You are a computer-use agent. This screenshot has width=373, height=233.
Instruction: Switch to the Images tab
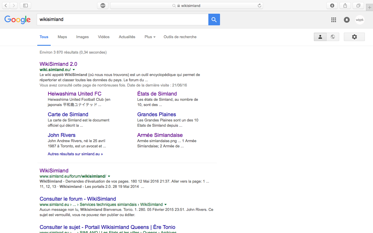tap(82, 37)
